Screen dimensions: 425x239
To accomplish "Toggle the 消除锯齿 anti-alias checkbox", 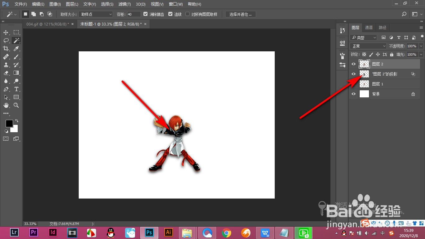I will (146, 14).
